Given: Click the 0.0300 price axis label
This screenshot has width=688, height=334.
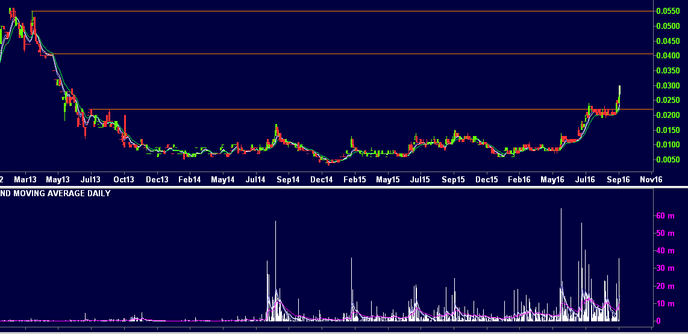Looking at the screenshot, I should pyautogui.click(x=669, y=85).
